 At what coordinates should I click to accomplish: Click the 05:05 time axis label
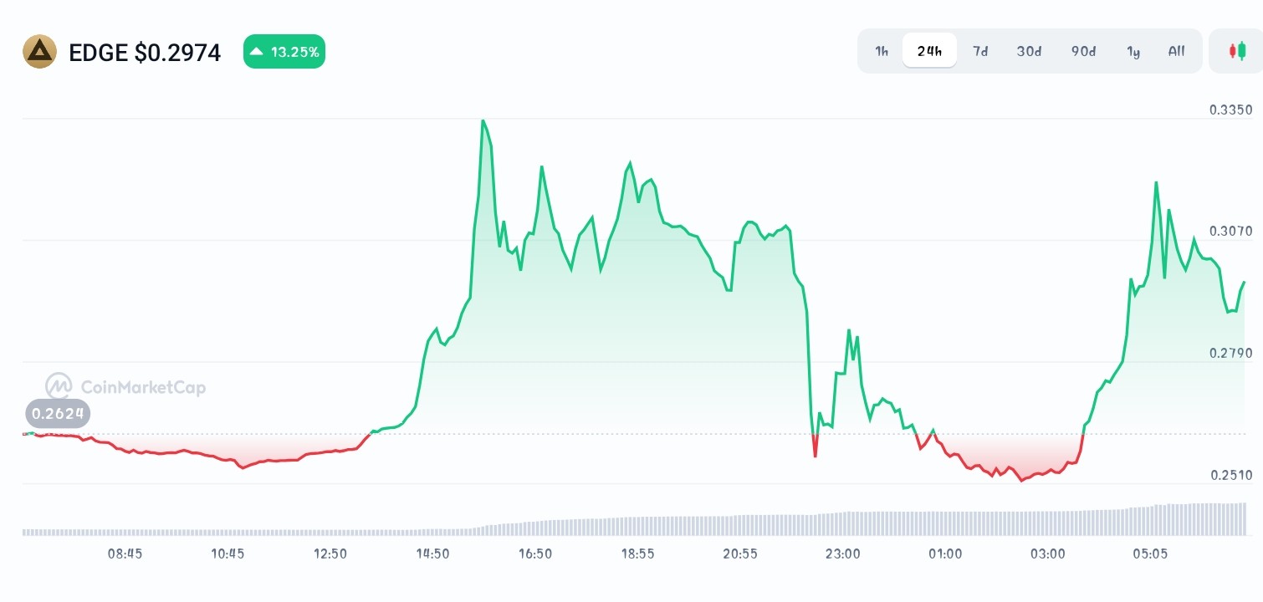(x=1150, y=554)
